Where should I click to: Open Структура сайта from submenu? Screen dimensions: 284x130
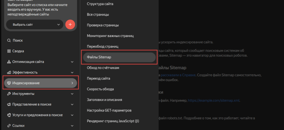click(x=100, y=4)
